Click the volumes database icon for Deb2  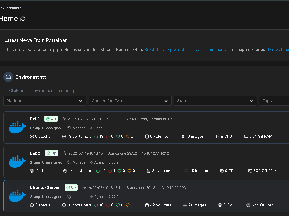[x=148, y=171]
